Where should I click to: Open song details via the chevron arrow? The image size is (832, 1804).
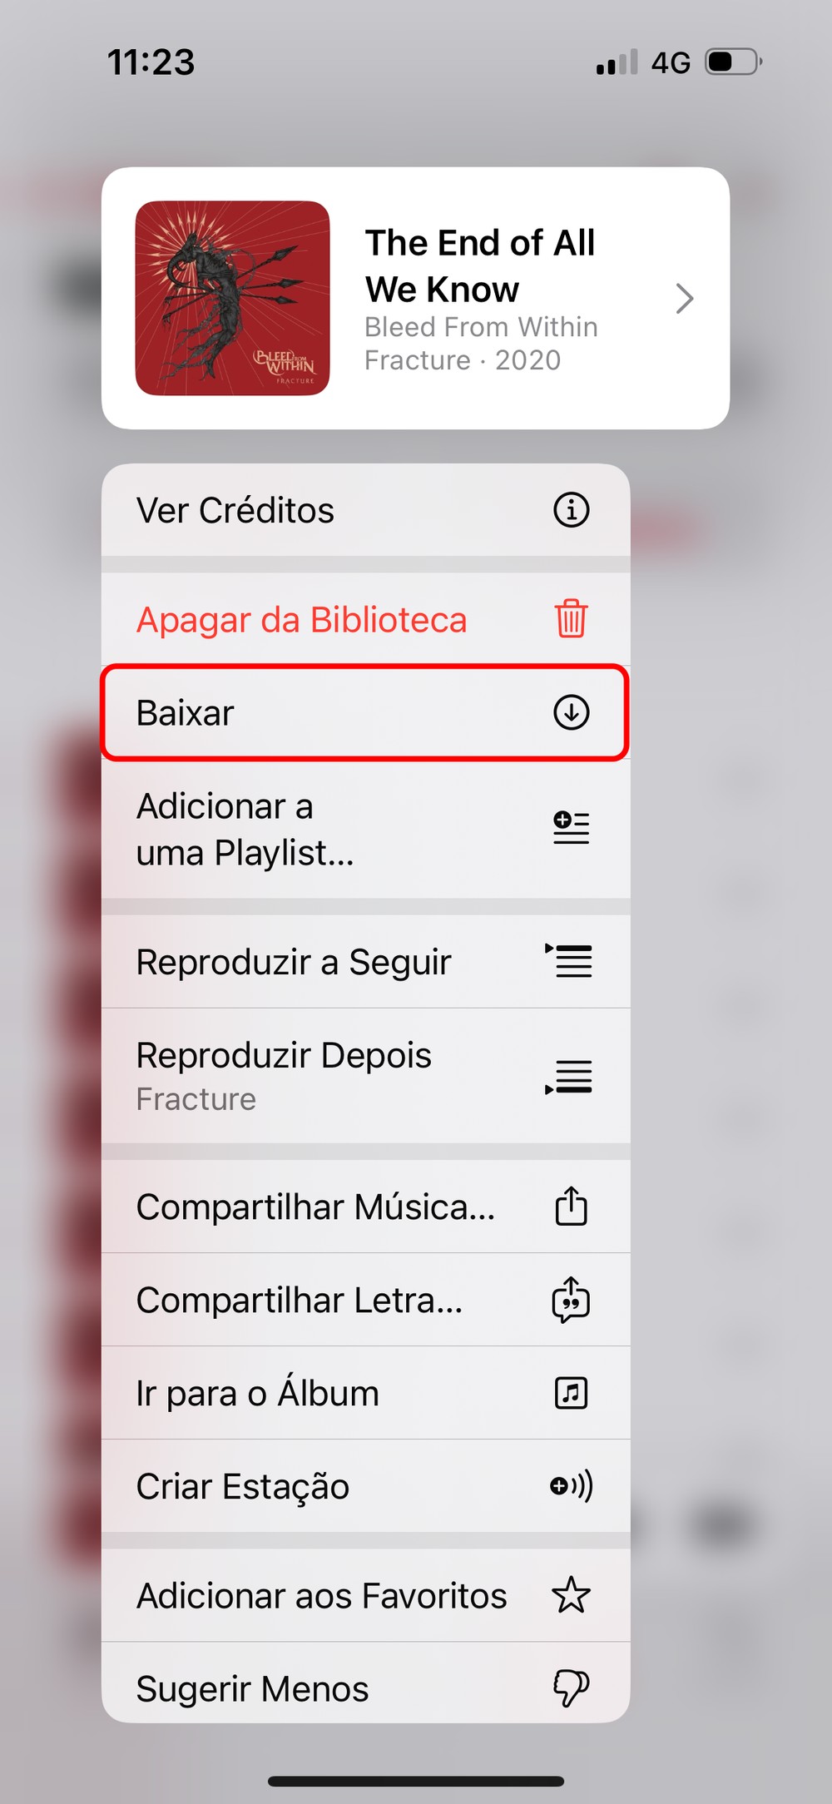tap(684, 298)
